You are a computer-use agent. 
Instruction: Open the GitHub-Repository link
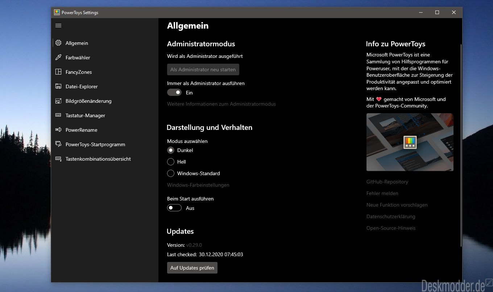pos(387,182)
